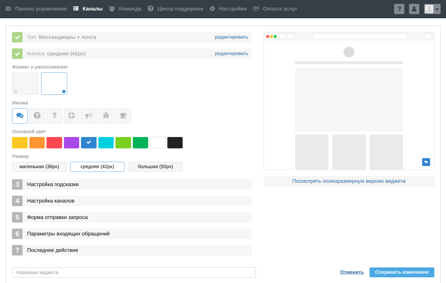This screenshot has height=283, width=446.
Task: Select the chat bubbles widget icon
Action: [20, 116]
